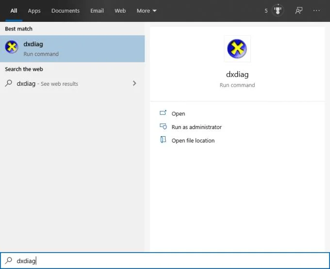
Task: Choose Open file location
Action: click(x=193, y=141)
